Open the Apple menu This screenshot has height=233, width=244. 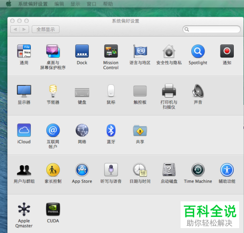point(9,4)
